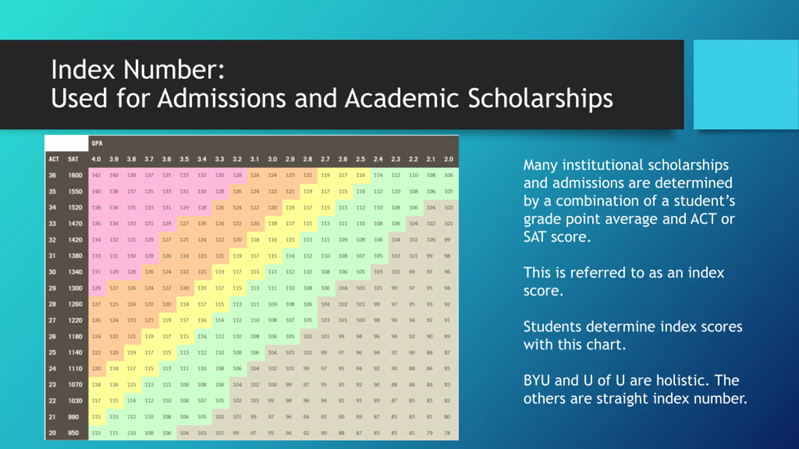Viewport: 799px width, 449px height.
Task: Click the SAT 1600 row label
Action: pyautogui.click(x=75, y=175)
